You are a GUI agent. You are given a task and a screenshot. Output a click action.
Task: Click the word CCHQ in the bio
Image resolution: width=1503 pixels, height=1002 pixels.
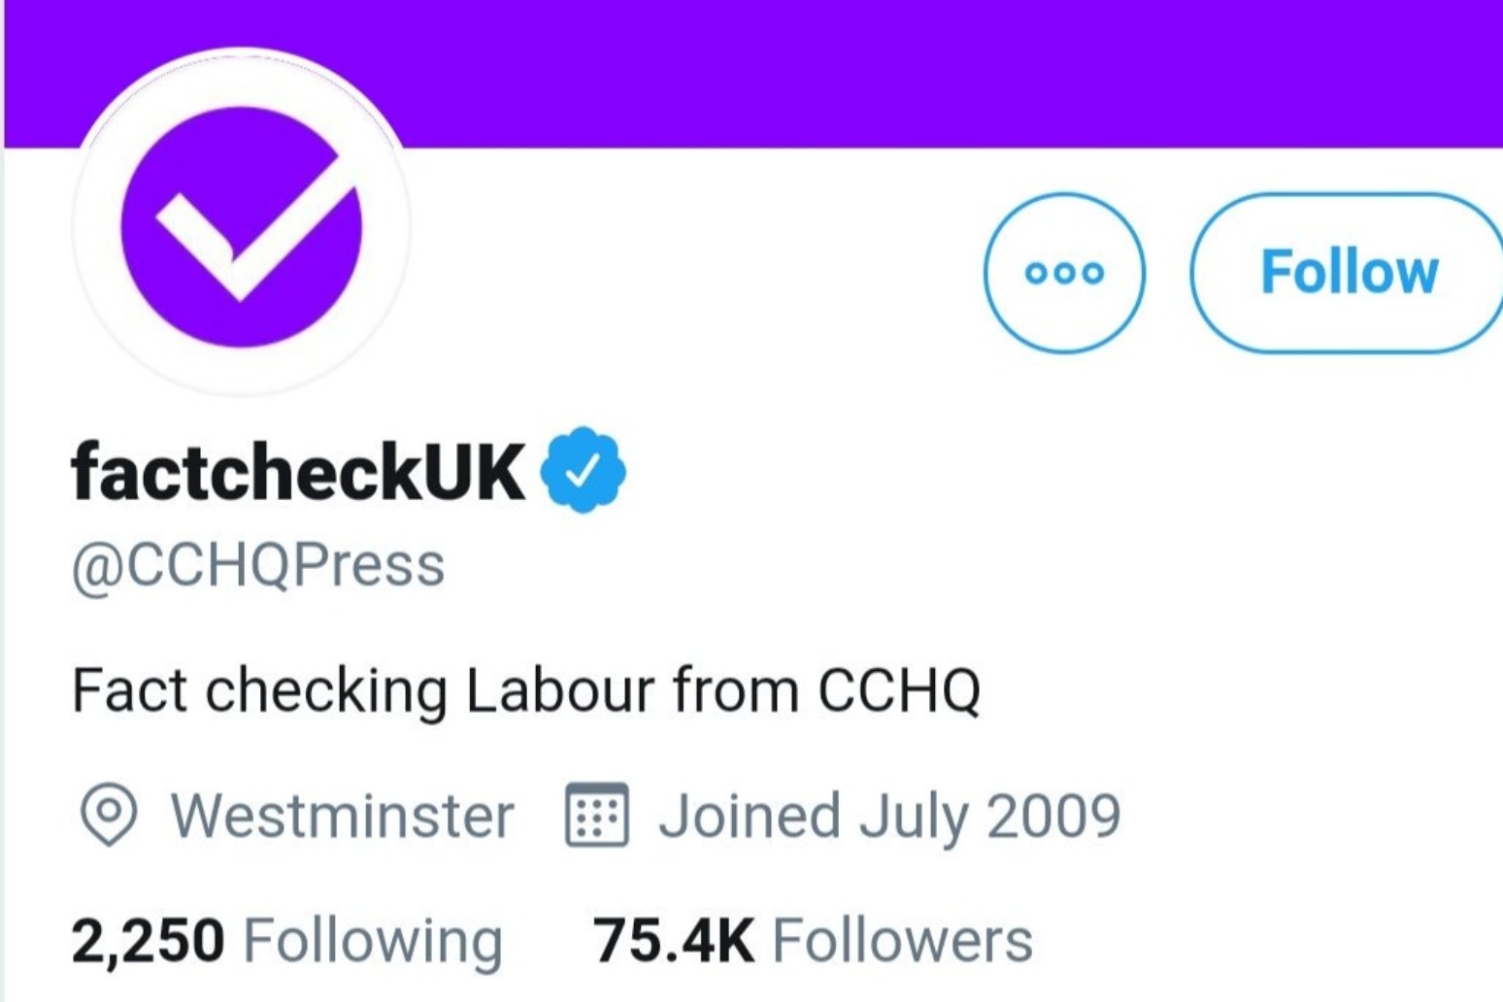tap(898, 690)
